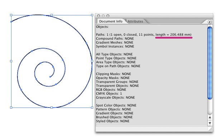Image resolution: width=219 pixels, height=139 pixels.
Task: Click the panel's zoom window button
Action: (x=108, y=16)
